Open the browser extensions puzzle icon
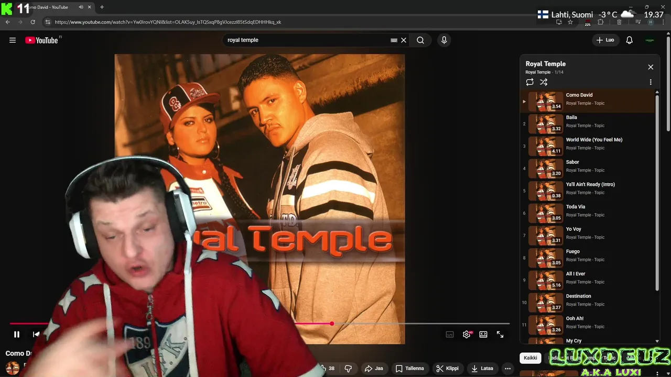671x377 pixels. (601, 22)
